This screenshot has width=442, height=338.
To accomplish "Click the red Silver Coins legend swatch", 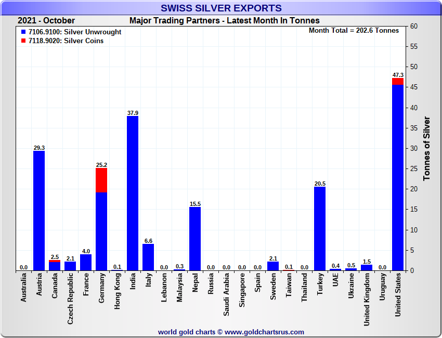I will 24,41.
